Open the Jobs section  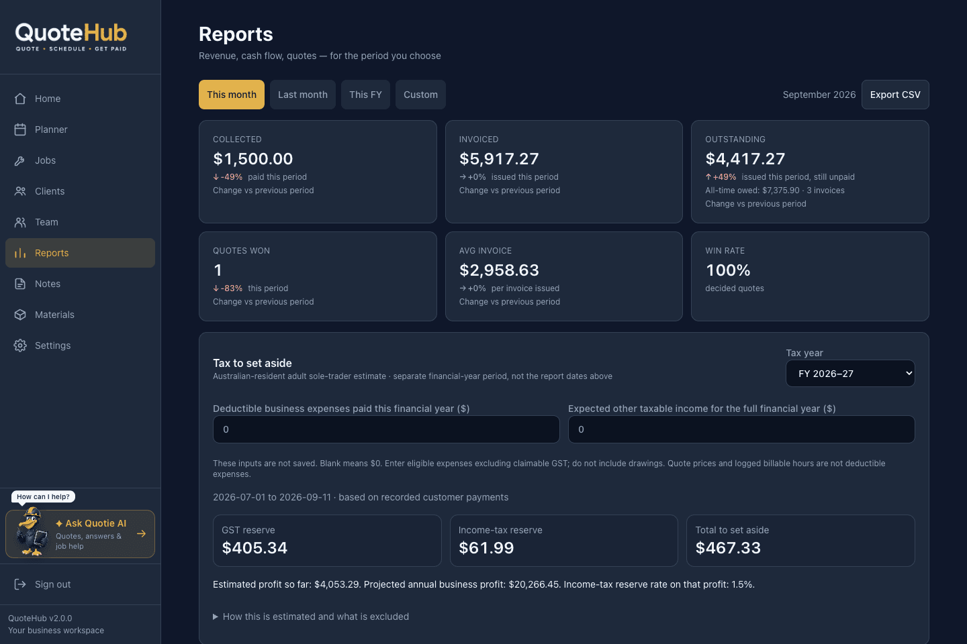[x=45, y=160]
